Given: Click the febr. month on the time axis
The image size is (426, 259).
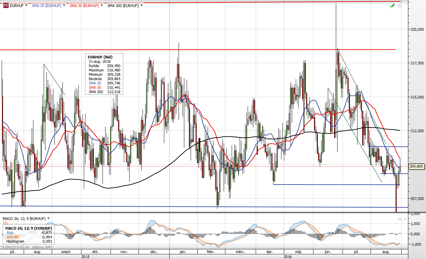Looking at the screenshot, I should [x=211, y=252].
